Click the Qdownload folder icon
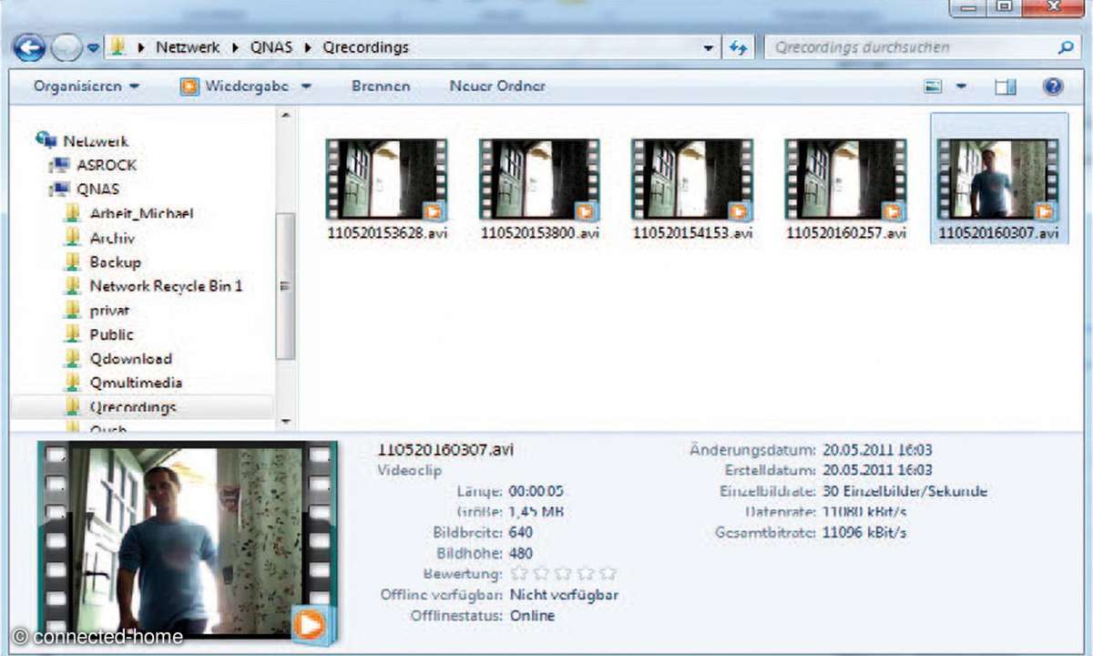This screenshot has height=656, width=1093. [74, 358]
